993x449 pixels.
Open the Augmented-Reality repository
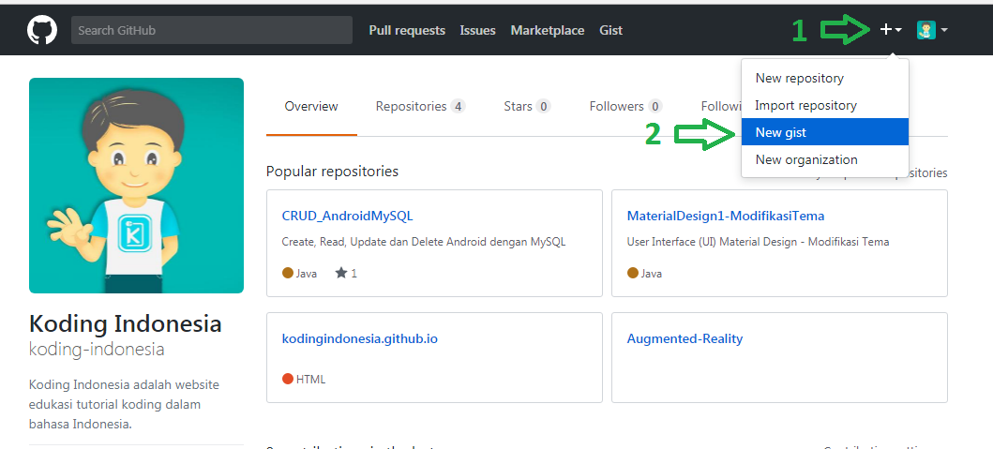coord(685,338)
